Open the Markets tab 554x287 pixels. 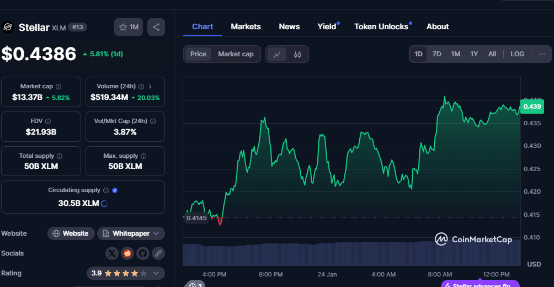246,26
